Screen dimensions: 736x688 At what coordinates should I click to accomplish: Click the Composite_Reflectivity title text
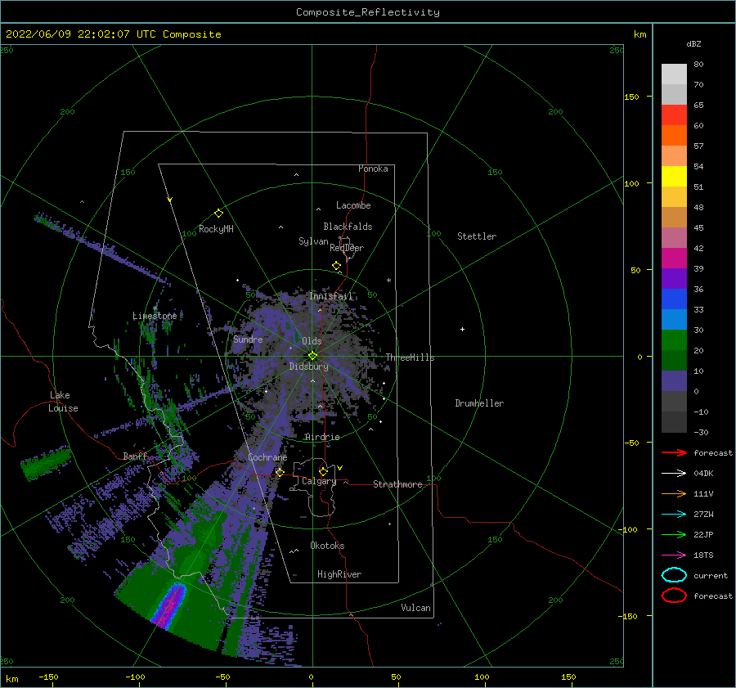click(x=368, y=12)
